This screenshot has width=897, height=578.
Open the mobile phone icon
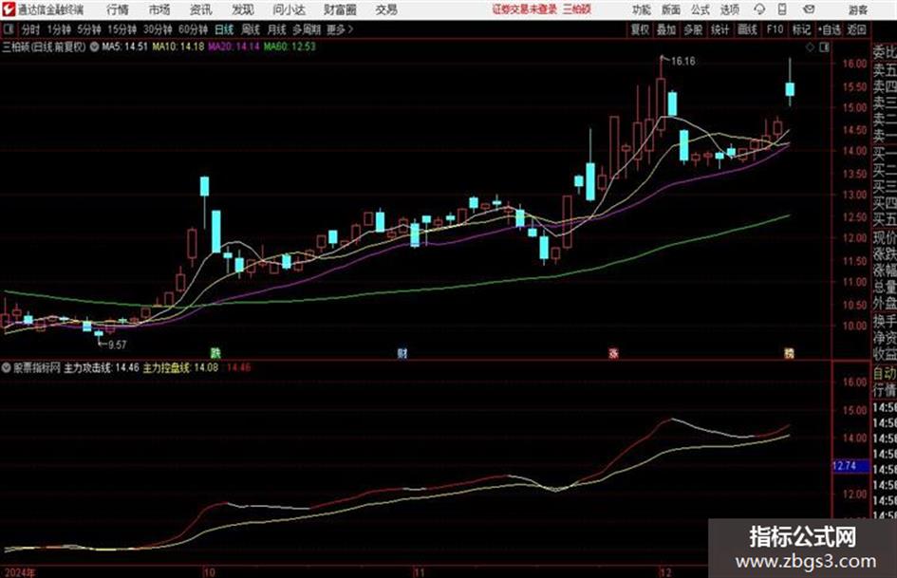point(782,9)
